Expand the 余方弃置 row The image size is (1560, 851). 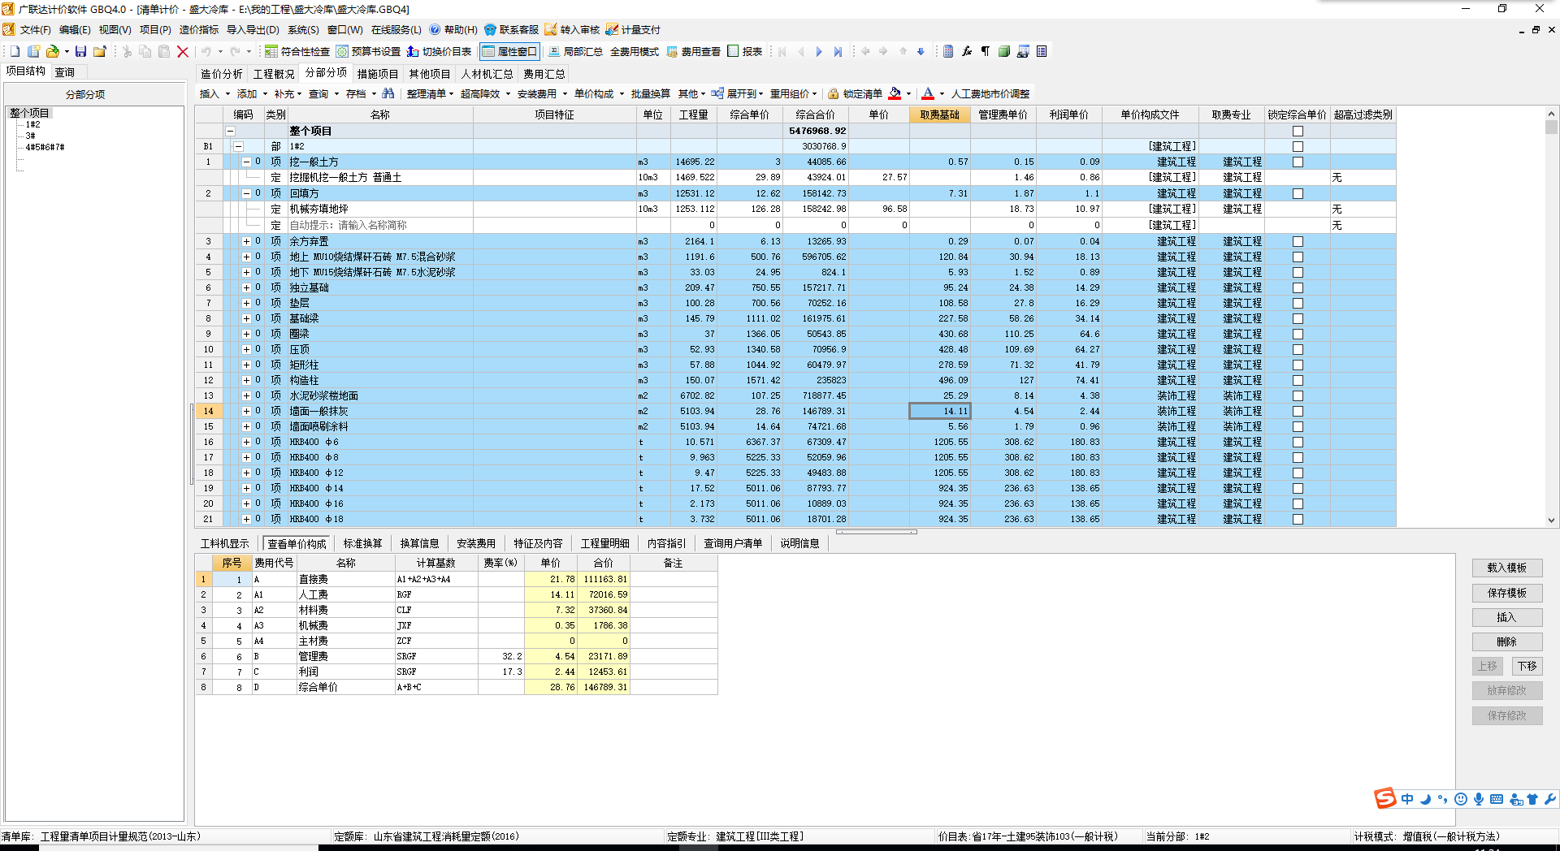tap(246, 241)
